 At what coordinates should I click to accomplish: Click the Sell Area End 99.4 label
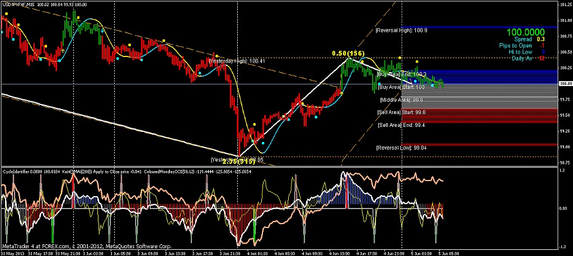coord(401,125)
